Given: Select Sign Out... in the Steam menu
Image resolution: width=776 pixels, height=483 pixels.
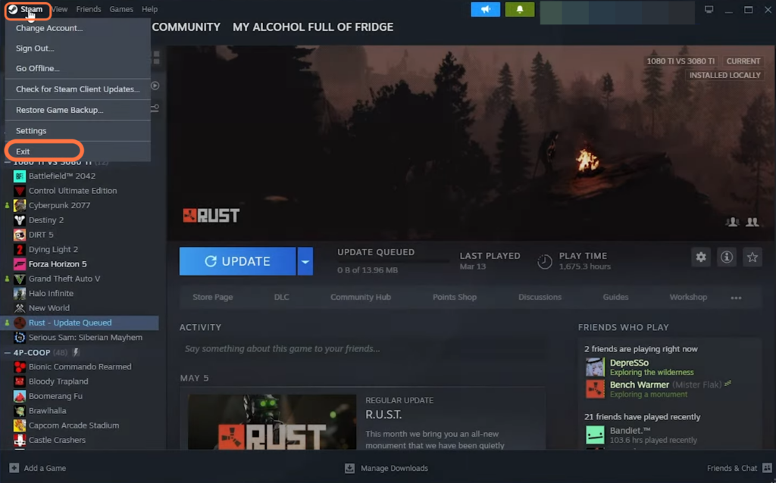Looking at the screenshot, I should coord(78,48).
